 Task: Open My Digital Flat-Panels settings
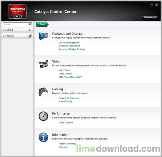click(x=69, y=46)
